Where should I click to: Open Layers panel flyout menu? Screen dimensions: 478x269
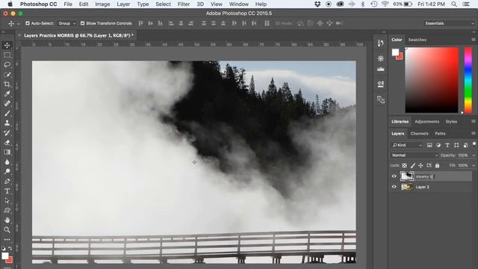tap(473, 133)
